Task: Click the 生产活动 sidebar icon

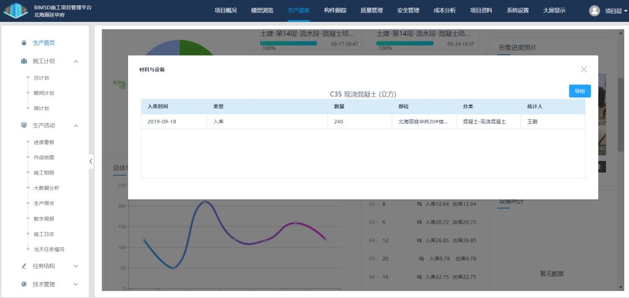Action: coord(24,126)
